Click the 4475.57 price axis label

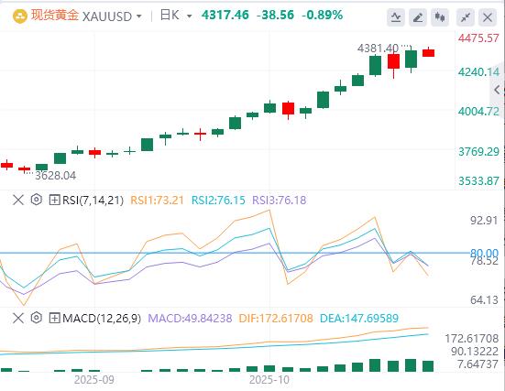[x=478, y=38]
